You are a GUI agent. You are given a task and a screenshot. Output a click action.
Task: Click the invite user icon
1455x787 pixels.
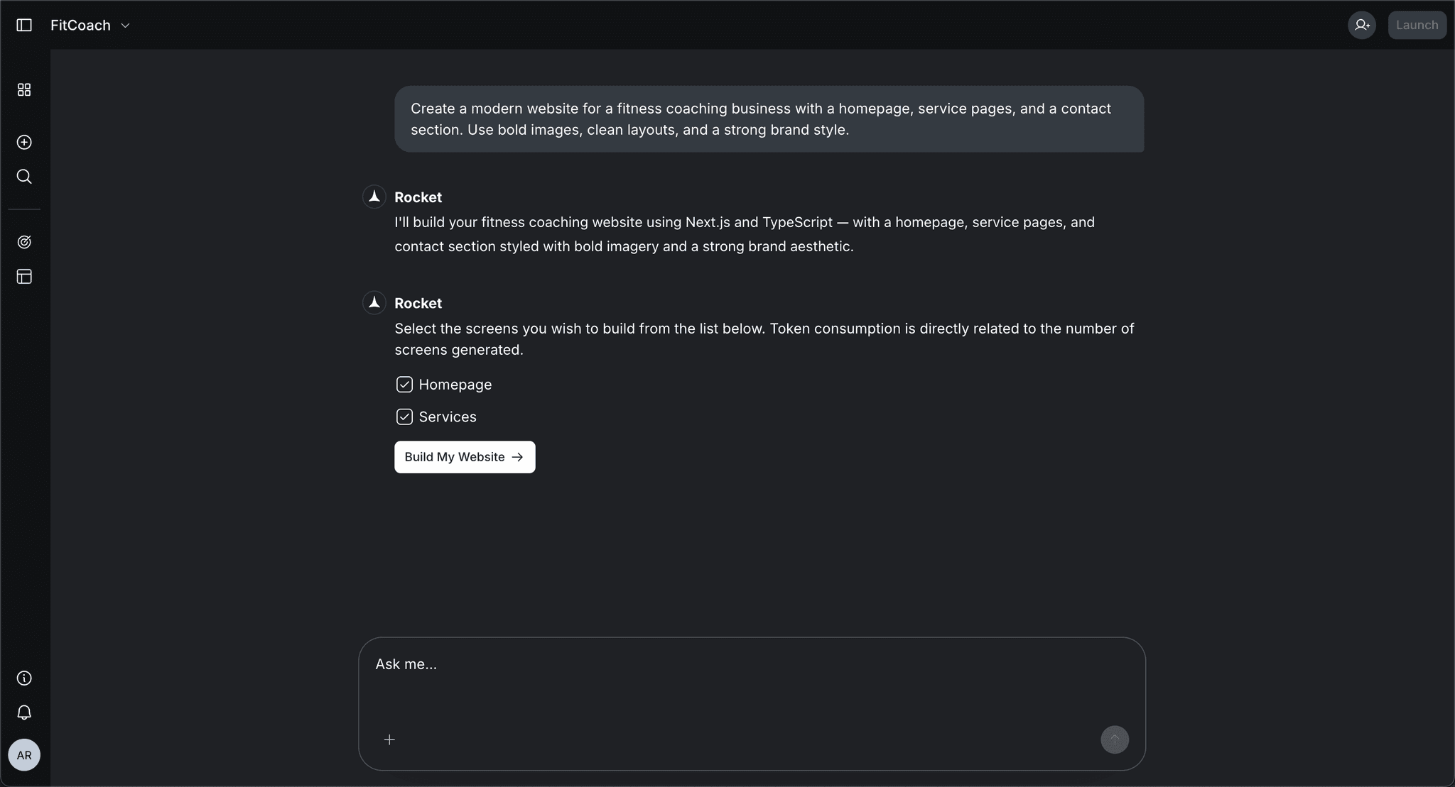tap(1361, 25)
